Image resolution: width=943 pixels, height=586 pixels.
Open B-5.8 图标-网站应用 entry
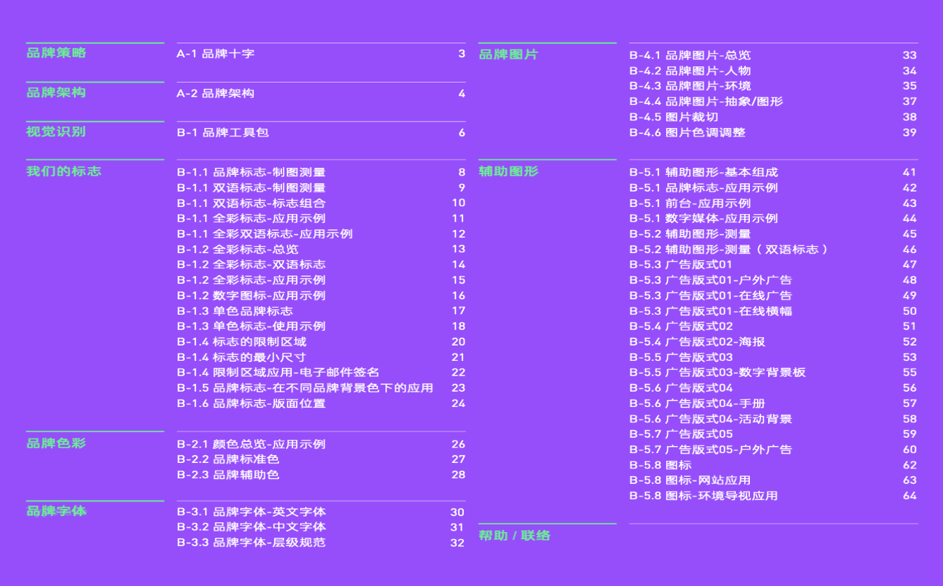pos(690,480)
